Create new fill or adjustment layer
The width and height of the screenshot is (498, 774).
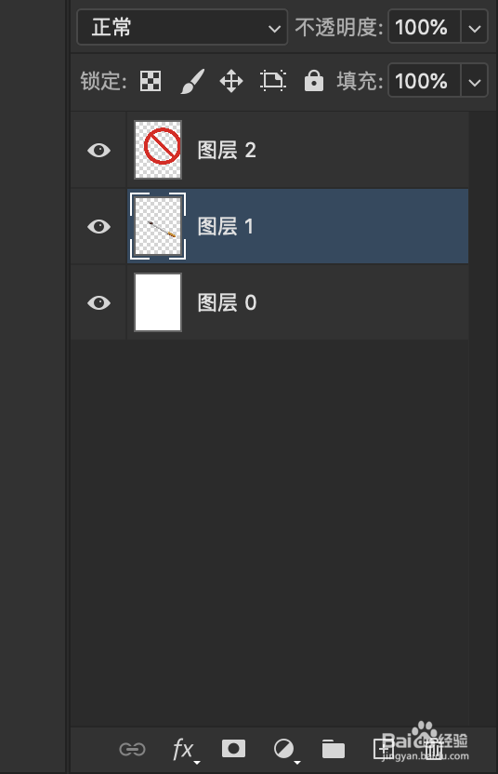(x=285, y=751)
